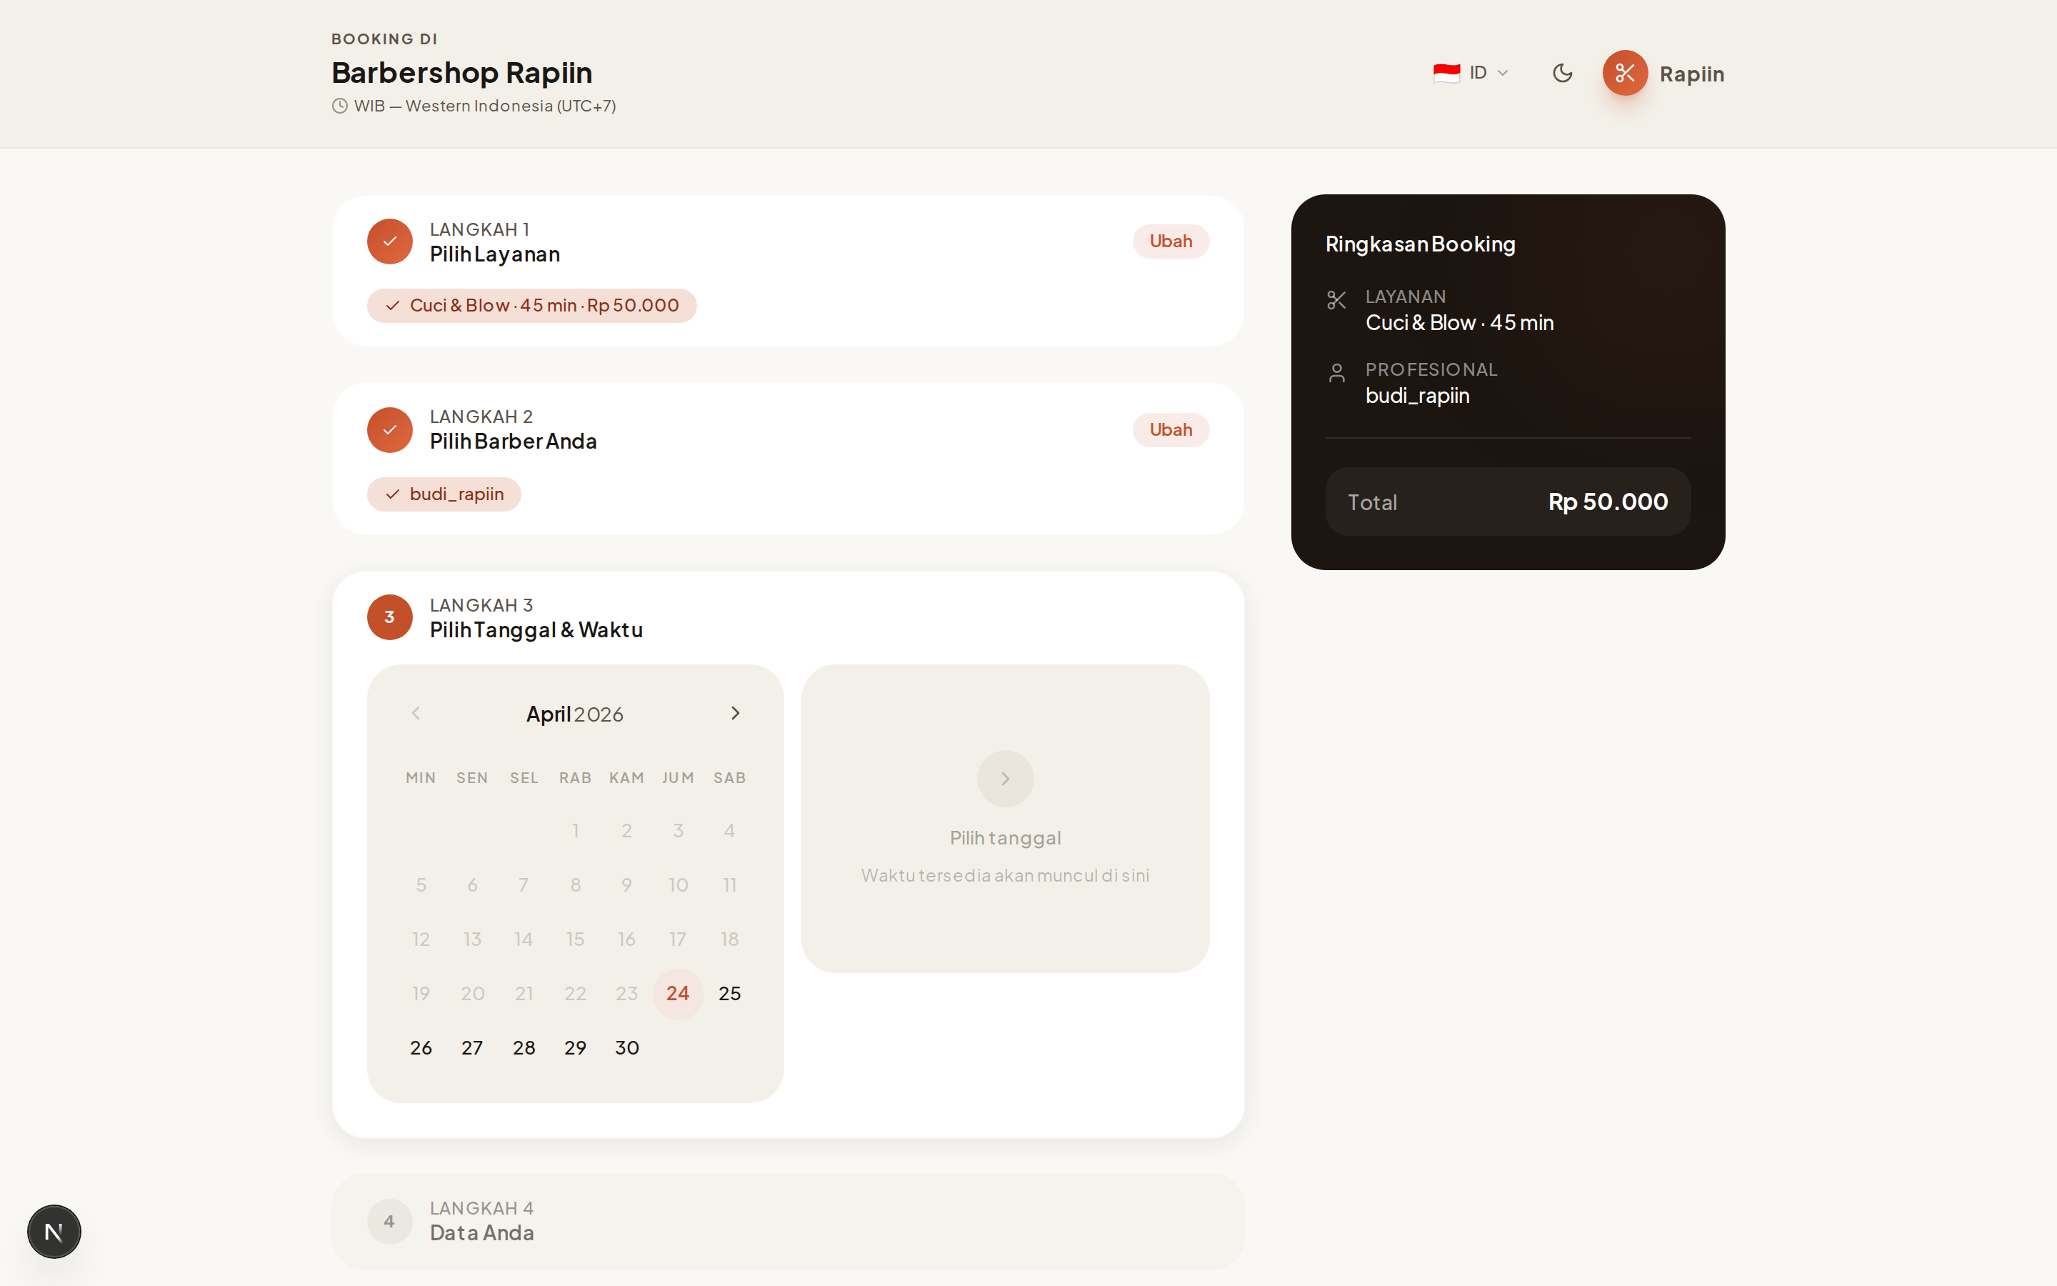Click the Langkah 3 step number badge
The width and height of the screenshot is (2057, 1286).
click(389, 617)
